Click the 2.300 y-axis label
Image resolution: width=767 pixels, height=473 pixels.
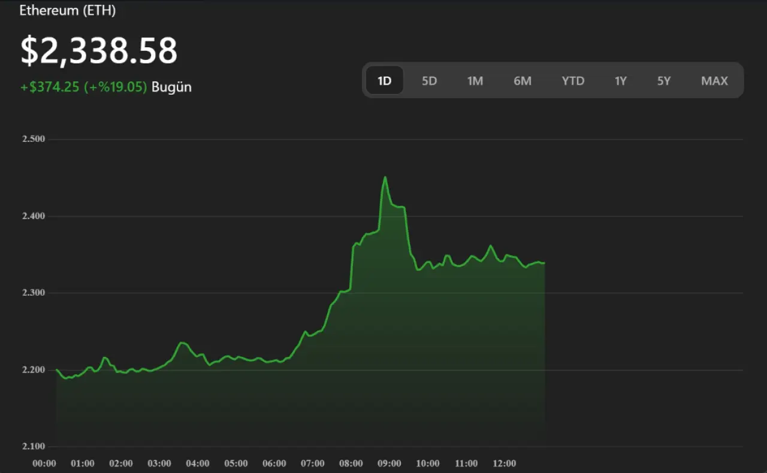click(34, 293)
